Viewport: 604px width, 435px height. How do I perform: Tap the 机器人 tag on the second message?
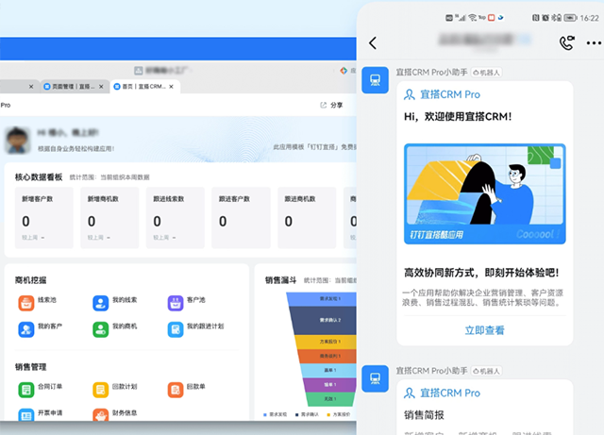click(487, 371)
